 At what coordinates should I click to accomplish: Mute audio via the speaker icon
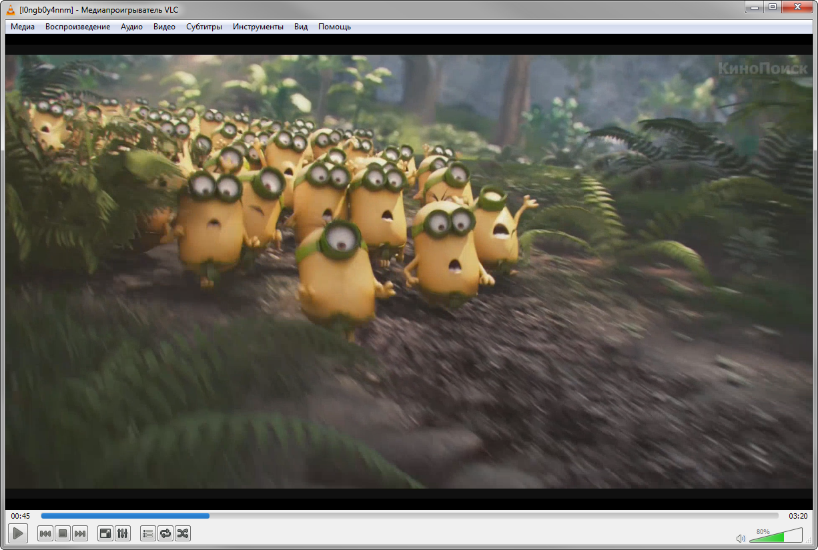pyautogui.click(x=740, y=538)
